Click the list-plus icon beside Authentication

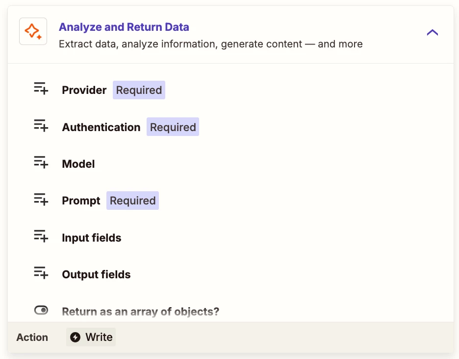41,126
